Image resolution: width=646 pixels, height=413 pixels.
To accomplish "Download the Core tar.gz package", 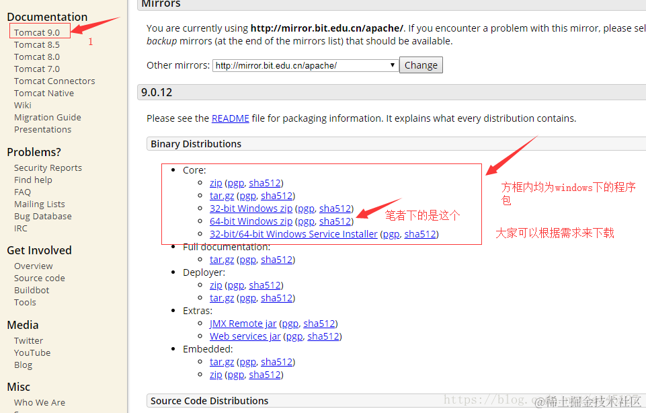I will [x=222, y=196].
